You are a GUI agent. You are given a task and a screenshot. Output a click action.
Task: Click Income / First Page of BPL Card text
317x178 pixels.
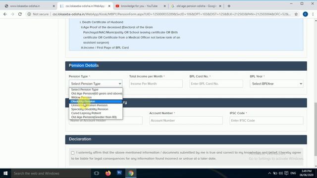pos(106,47)
